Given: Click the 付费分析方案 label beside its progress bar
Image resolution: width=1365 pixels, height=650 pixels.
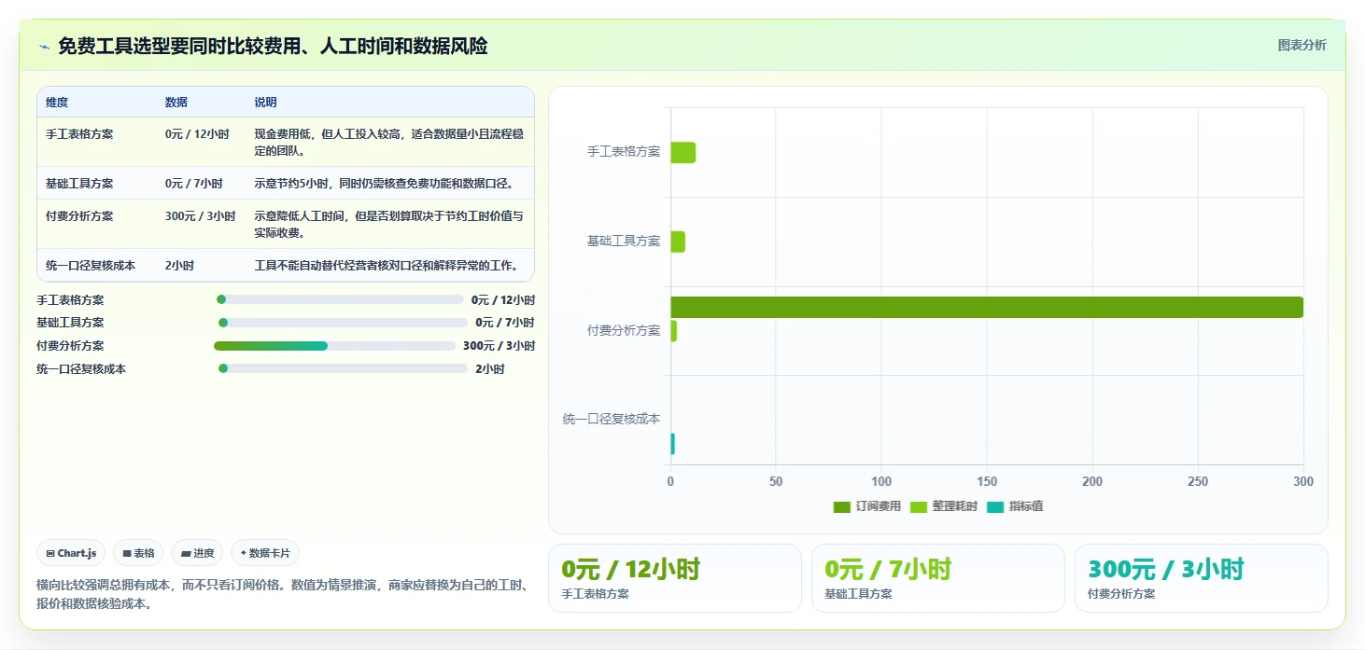Looking at the screenshot, I should click(x=70, y=346).
